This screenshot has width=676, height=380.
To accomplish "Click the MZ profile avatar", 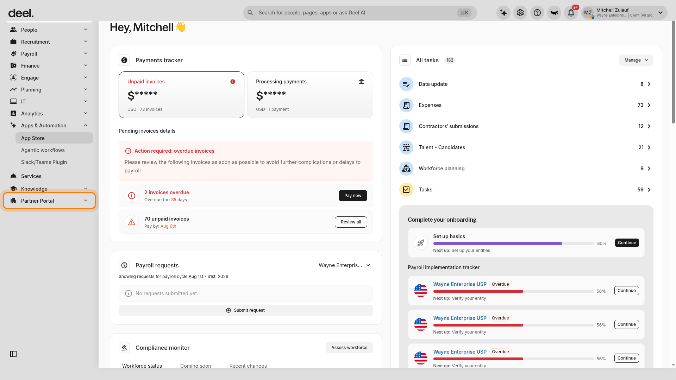I will 588,13.
